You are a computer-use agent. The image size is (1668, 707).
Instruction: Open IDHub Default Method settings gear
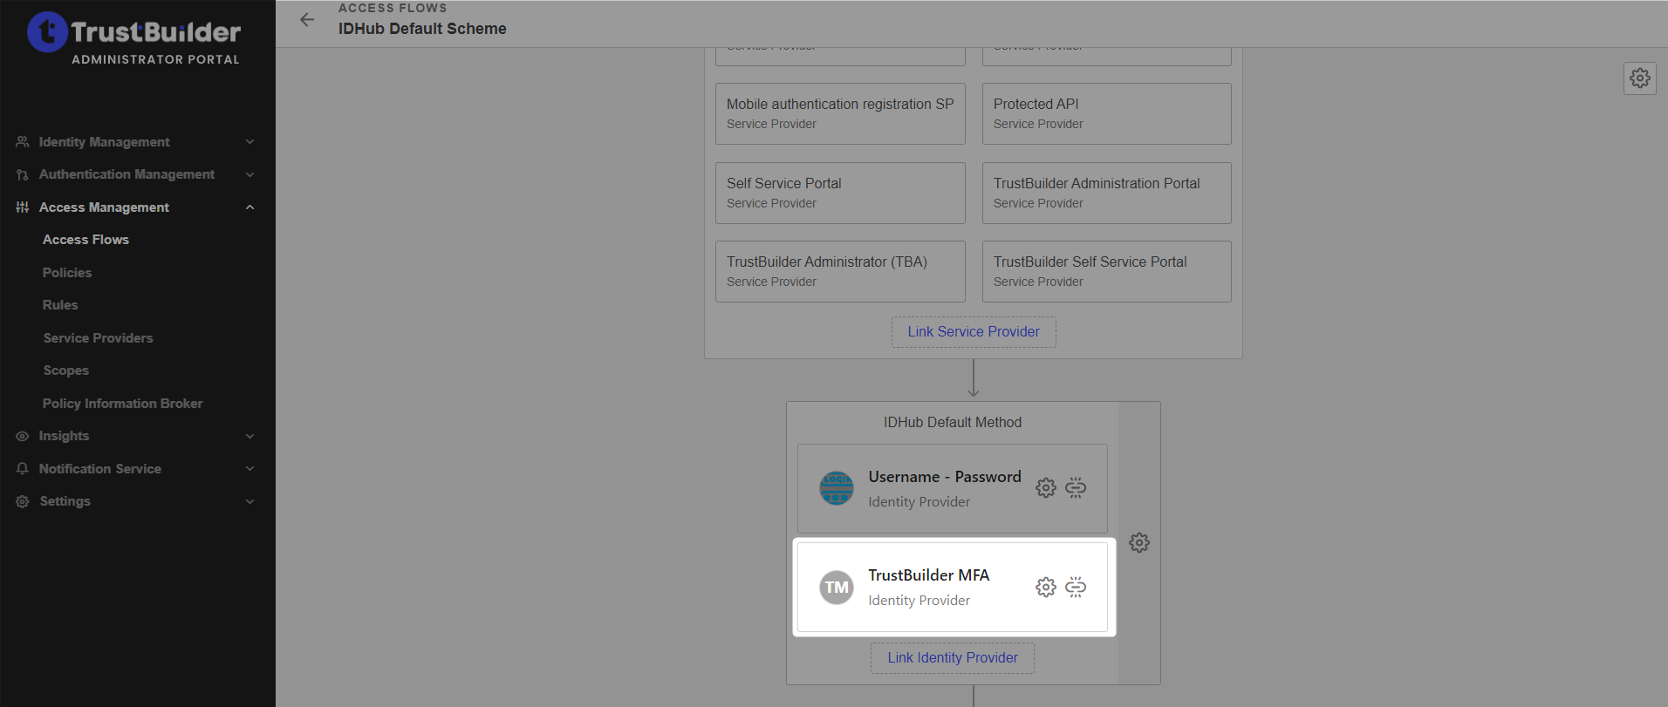point(1138,543)
